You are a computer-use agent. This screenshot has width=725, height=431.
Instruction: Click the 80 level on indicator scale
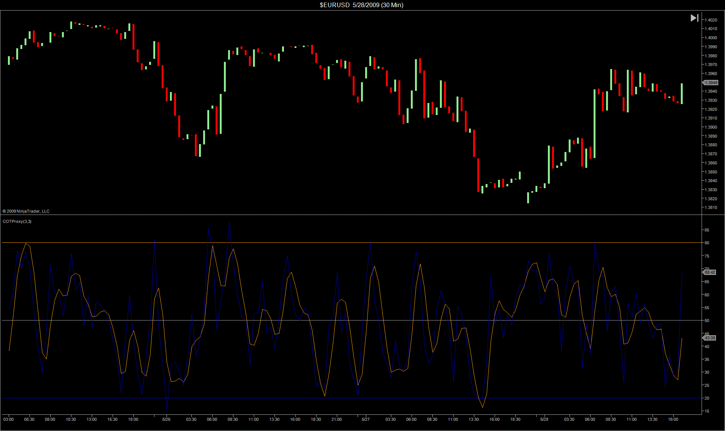click(706, 243)
